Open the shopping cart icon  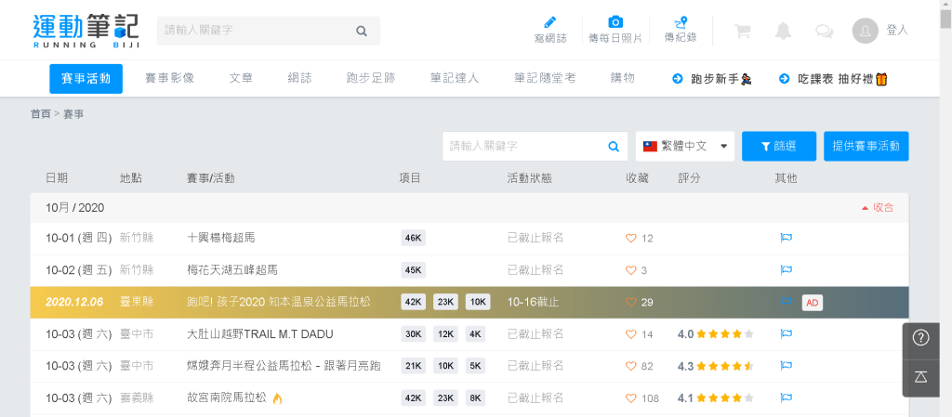click(x=742, y=31)
